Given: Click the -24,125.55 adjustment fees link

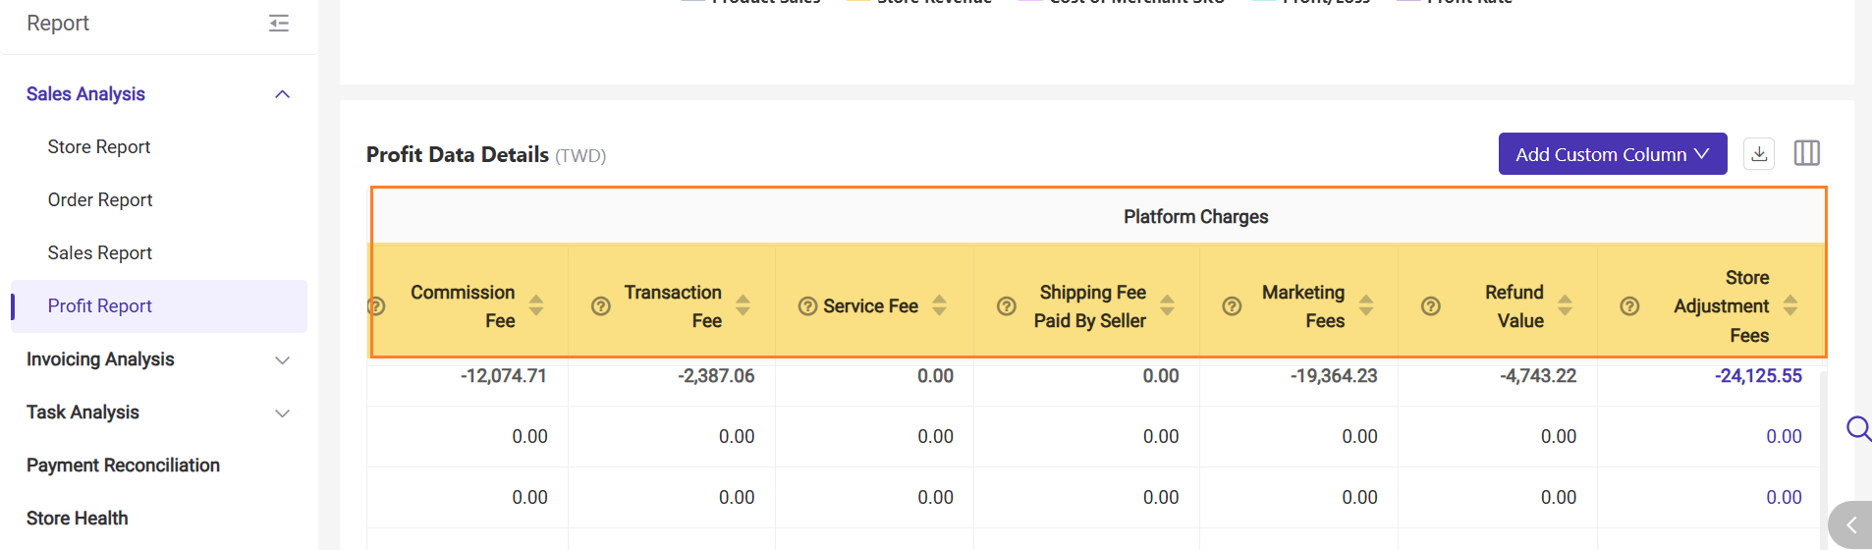Looking at the screenshot, I should coord(1758,376).
